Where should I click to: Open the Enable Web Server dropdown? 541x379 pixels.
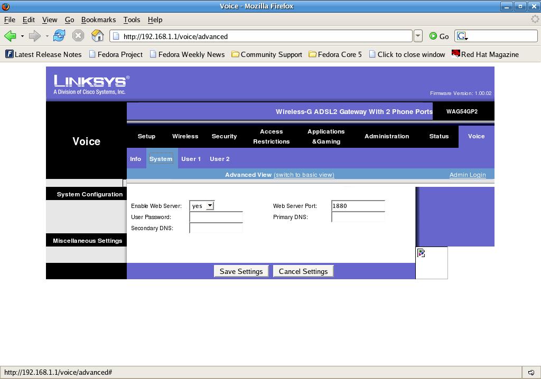[x=202, y=206]
